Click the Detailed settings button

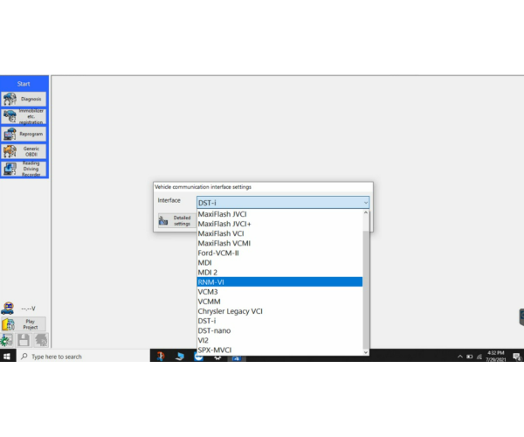coord(177,220)
